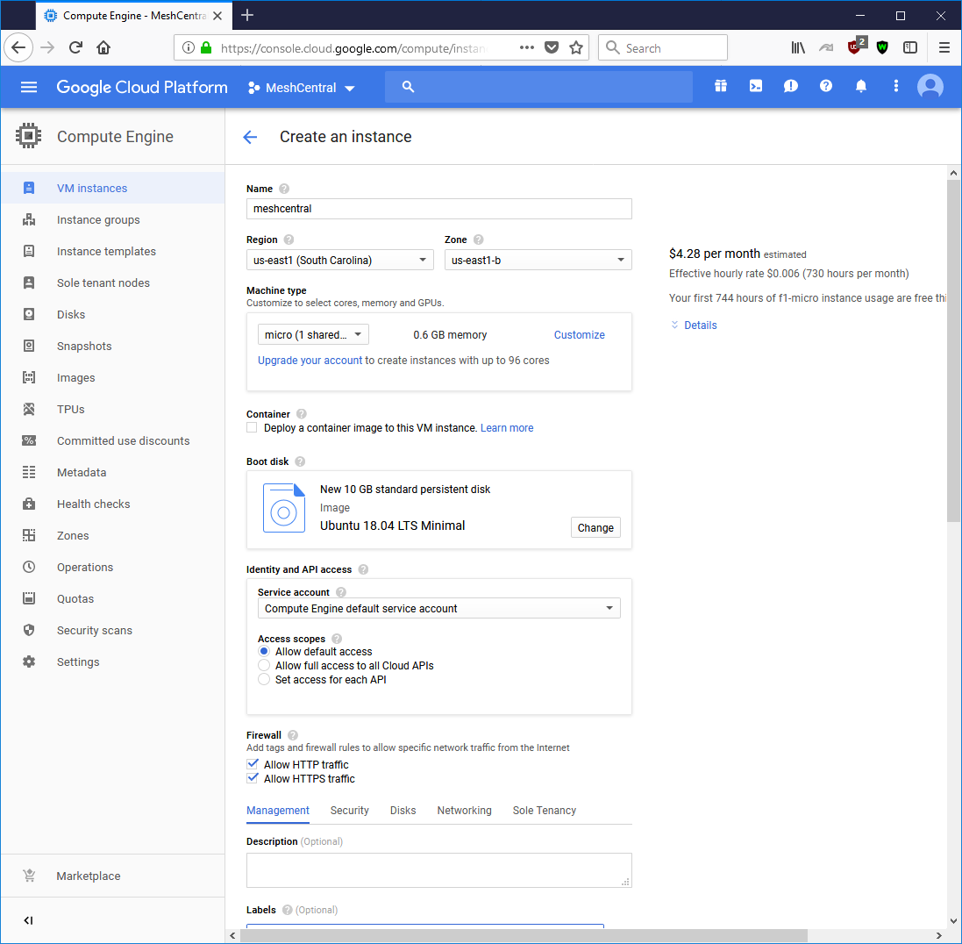Switch to the Disks tab
Viewport: 962px width, 944px height.
pyautogui.click(x=403, y=810)
